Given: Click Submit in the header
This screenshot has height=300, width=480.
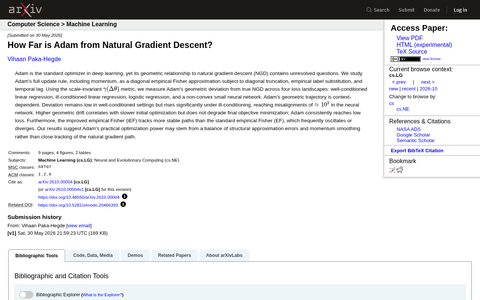Looking at the screenshot, I should tap(406, 10).
